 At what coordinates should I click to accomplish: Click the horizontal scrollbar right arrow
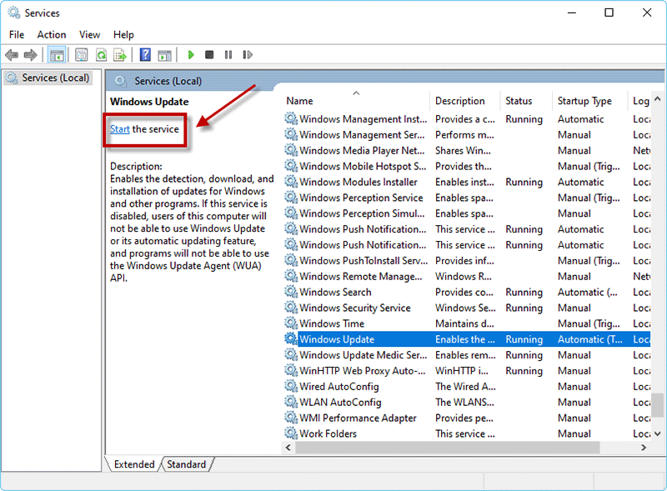(644, 447)
